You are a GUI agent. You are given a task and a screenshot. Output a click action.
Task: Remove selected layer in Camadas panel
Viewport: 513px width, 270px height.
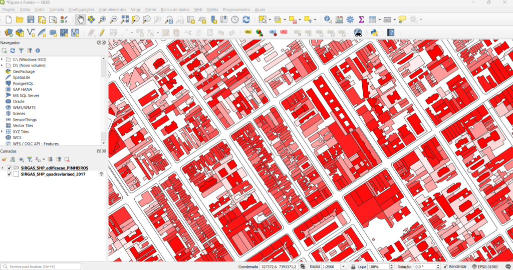[x=67, y=159]
